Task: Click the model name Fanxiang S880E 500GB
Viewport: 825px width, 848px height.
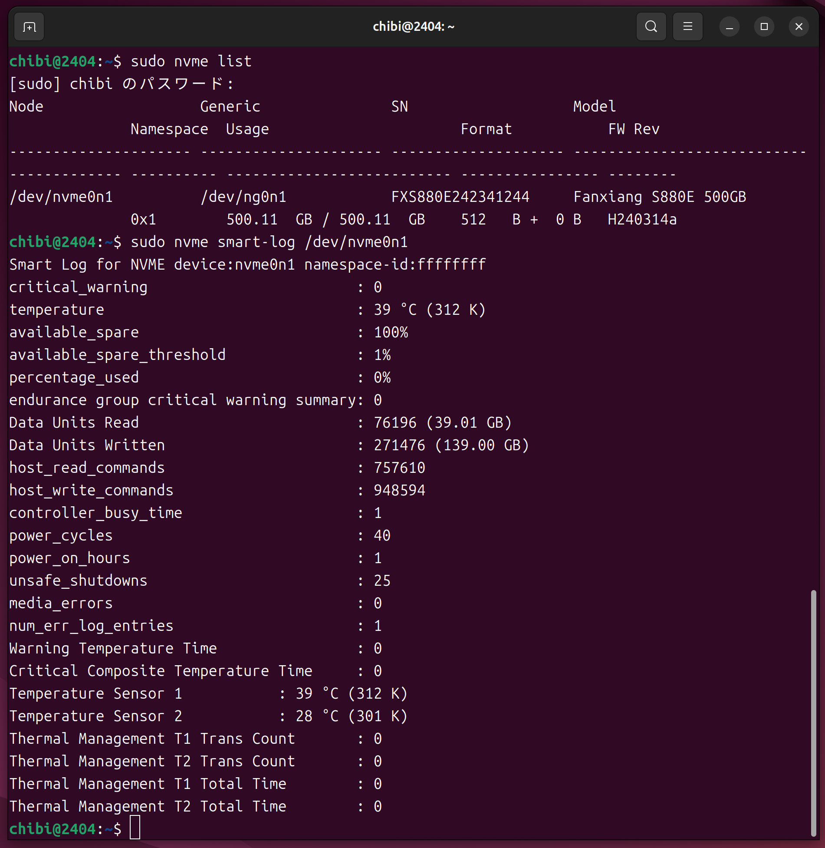Action: [x=660, y=197]
